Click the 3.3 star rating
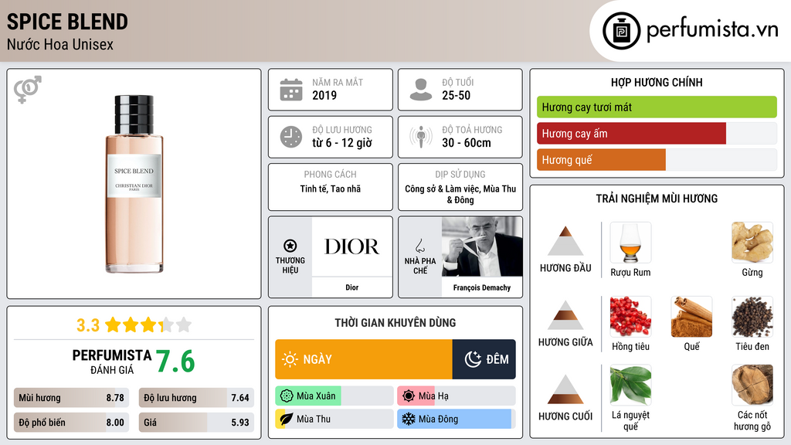 click(134, 325)
